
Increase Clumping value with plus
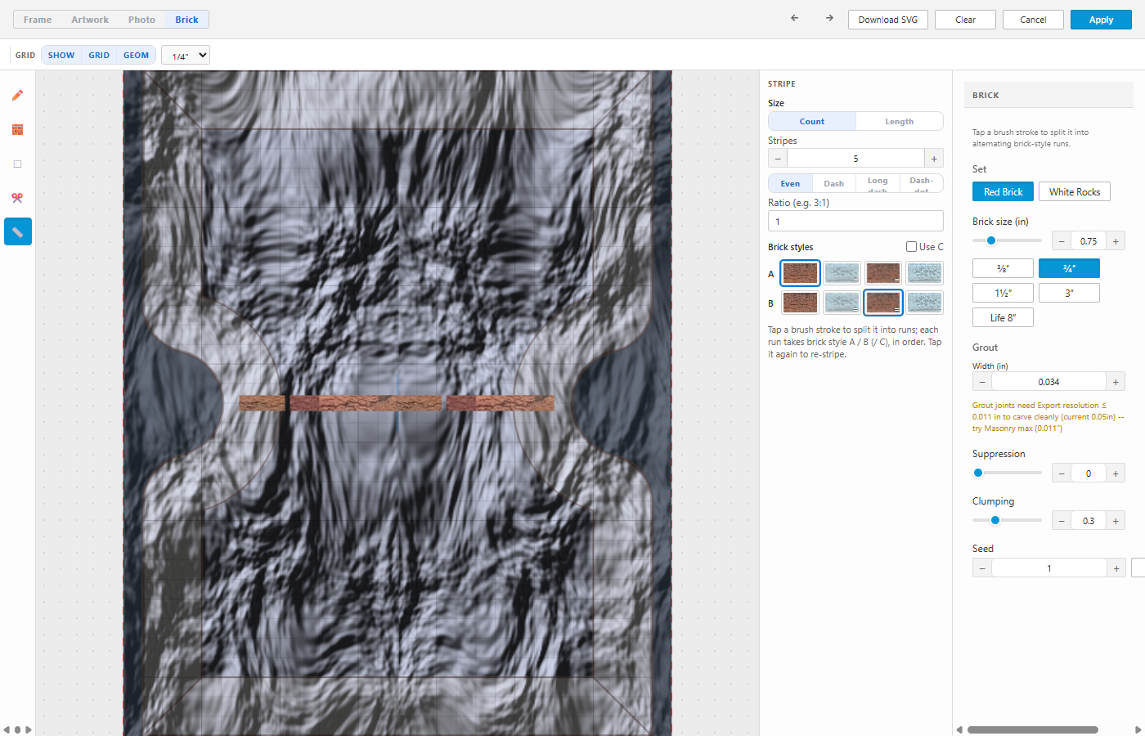[x=1116, y=521]
